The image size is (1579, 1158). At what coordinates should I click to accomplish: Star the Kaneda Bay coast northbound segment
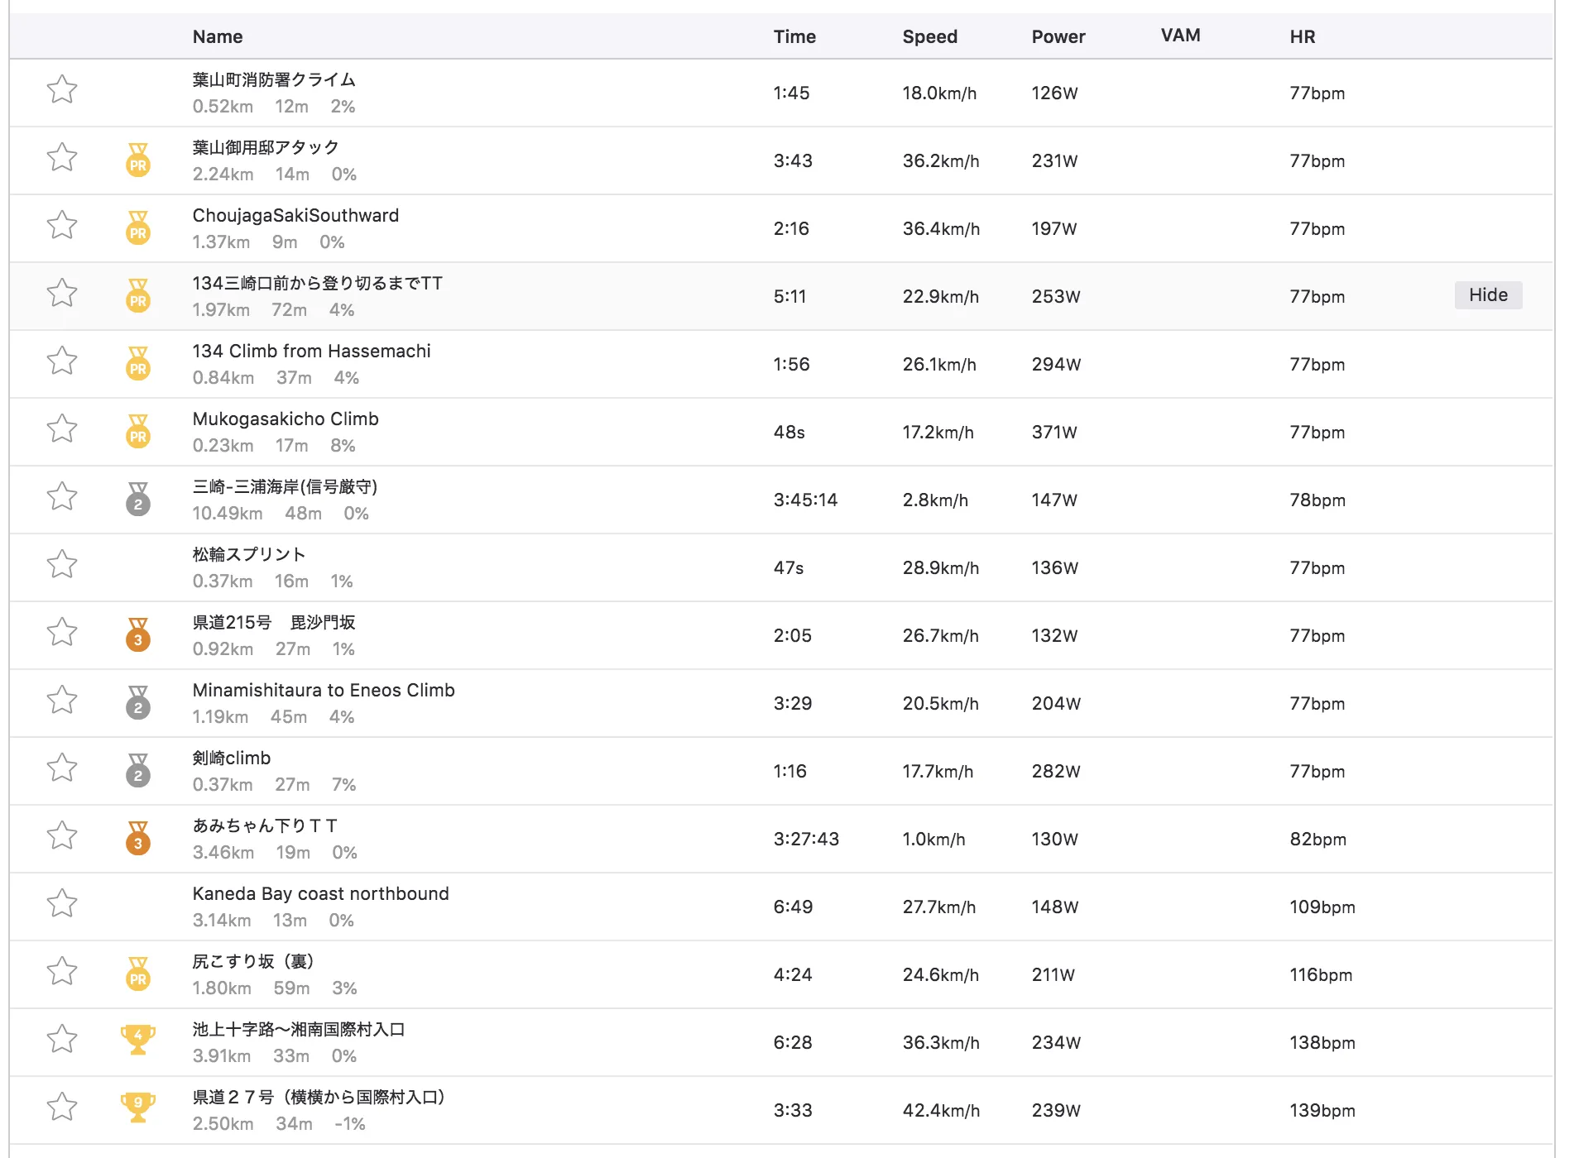(x=62, y=903)
